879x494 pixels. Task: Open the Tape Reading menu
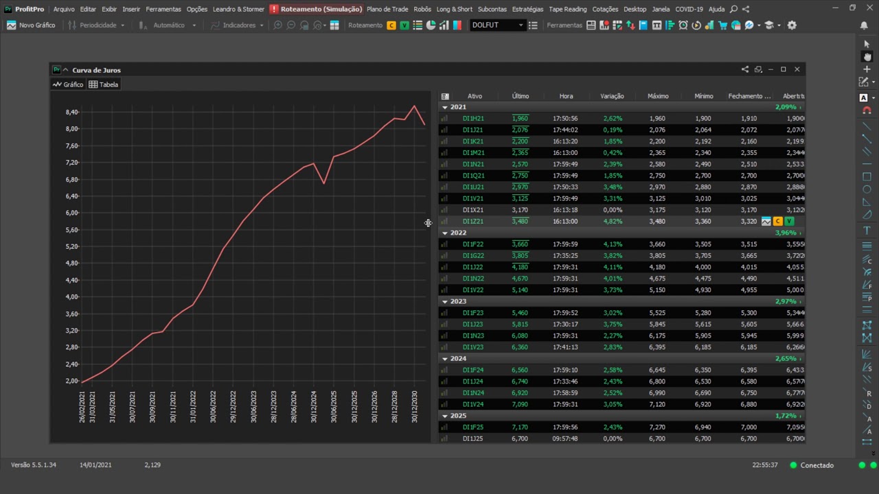[x=568, y=9]
